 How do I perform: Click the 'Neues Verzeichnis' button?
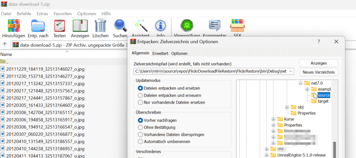[318, 72]
